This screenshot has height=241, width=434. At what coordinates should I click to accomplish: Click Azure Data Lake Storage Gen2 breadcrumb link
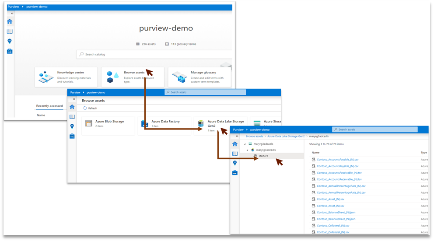pyautogui.click(x=286, y=136)
